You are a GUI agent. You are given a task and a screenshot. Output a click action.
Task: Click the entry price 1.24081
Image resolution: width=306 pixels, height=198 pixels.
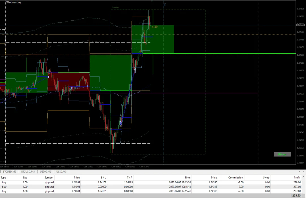tap(76, 191)
